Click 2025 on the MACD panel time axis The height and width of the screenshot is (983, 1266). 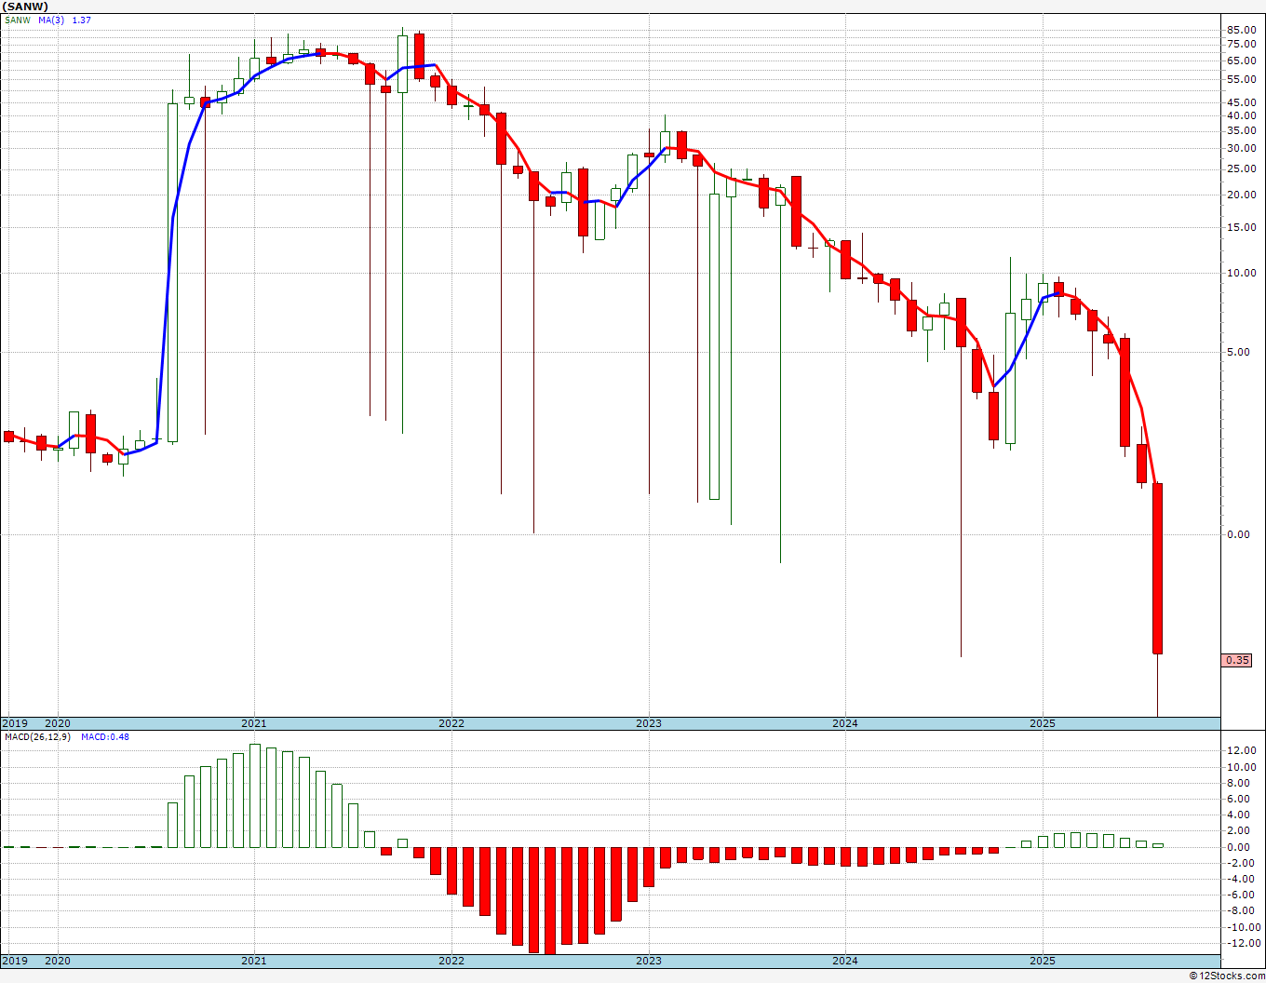[1043, 961]
